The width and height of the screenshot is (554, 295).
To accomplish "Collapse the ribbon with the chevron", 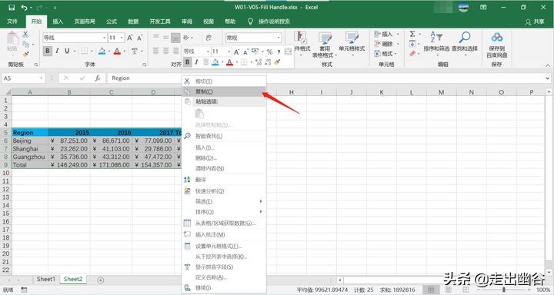I will (547, 65).
